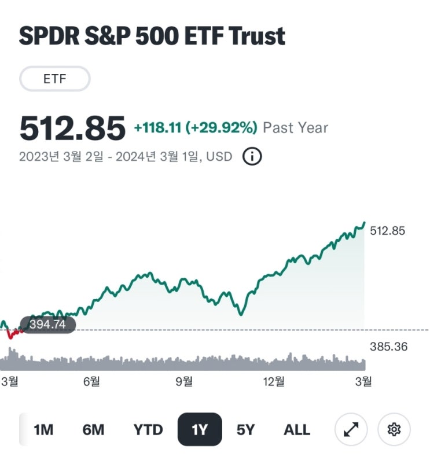Screen dimensions: 430x464
Task: Click the +118.11 (+29.92%) change text
Action: pos(196,128)
